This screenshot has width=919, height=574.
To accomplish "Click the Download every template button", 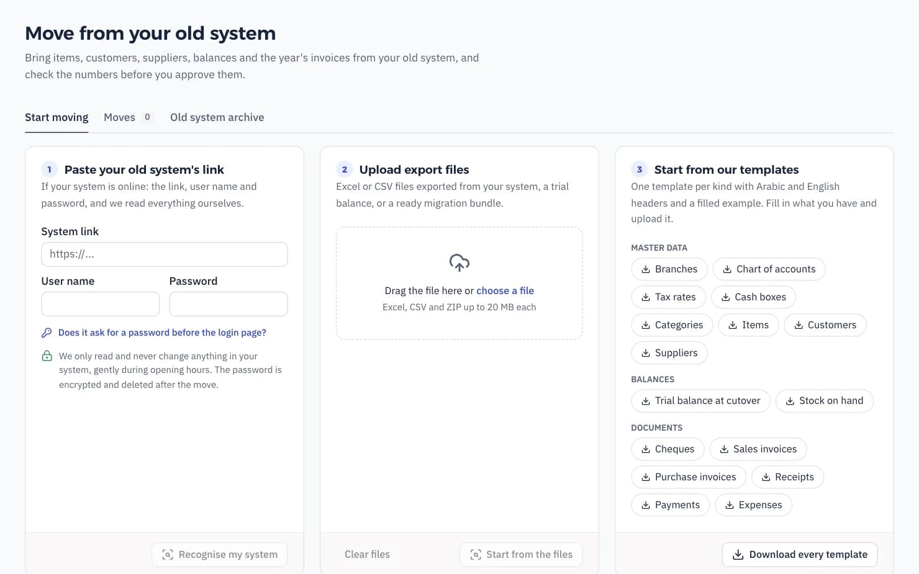I will tap(800, 555).
